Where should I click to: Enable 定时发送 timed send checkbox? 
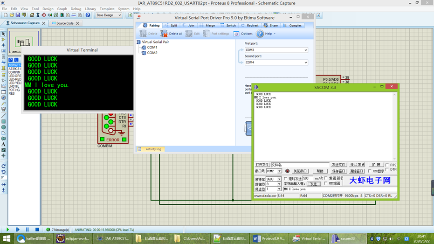pos(286,179)
